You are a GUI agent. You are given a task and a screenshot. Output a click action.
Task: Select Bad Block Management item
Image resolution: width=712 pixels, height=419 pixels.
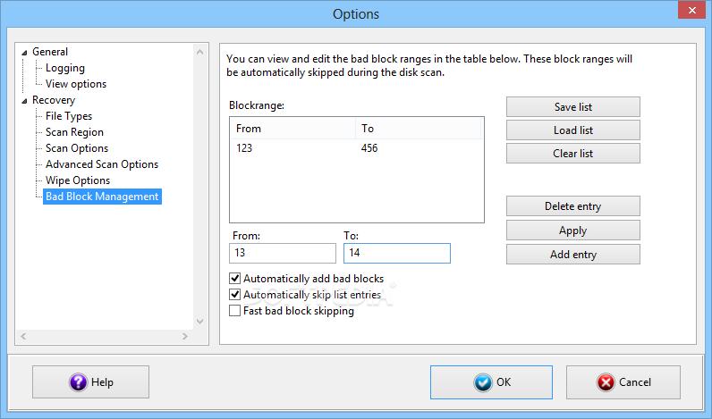(x=102, y=197)
